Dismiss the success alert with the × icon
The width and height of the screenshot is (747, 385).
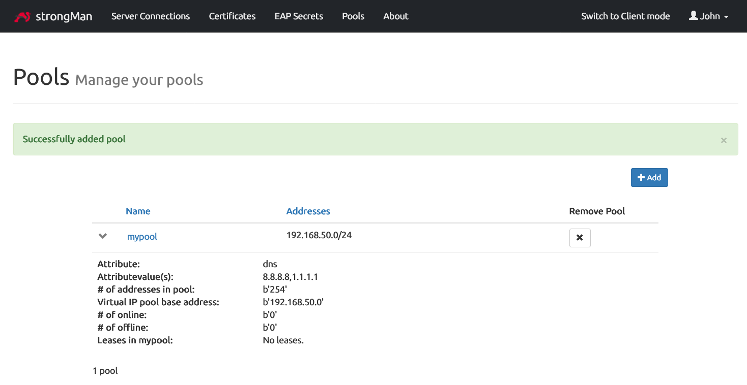pos(723,140)
